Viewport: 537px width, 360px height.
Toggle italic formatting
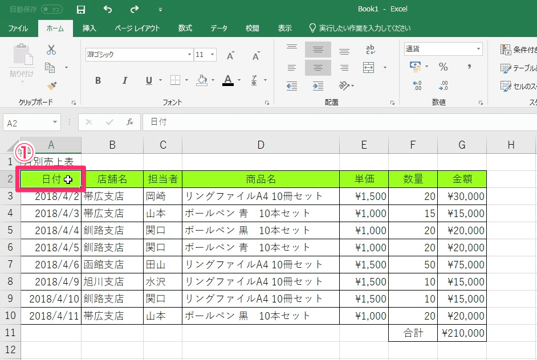125,80
